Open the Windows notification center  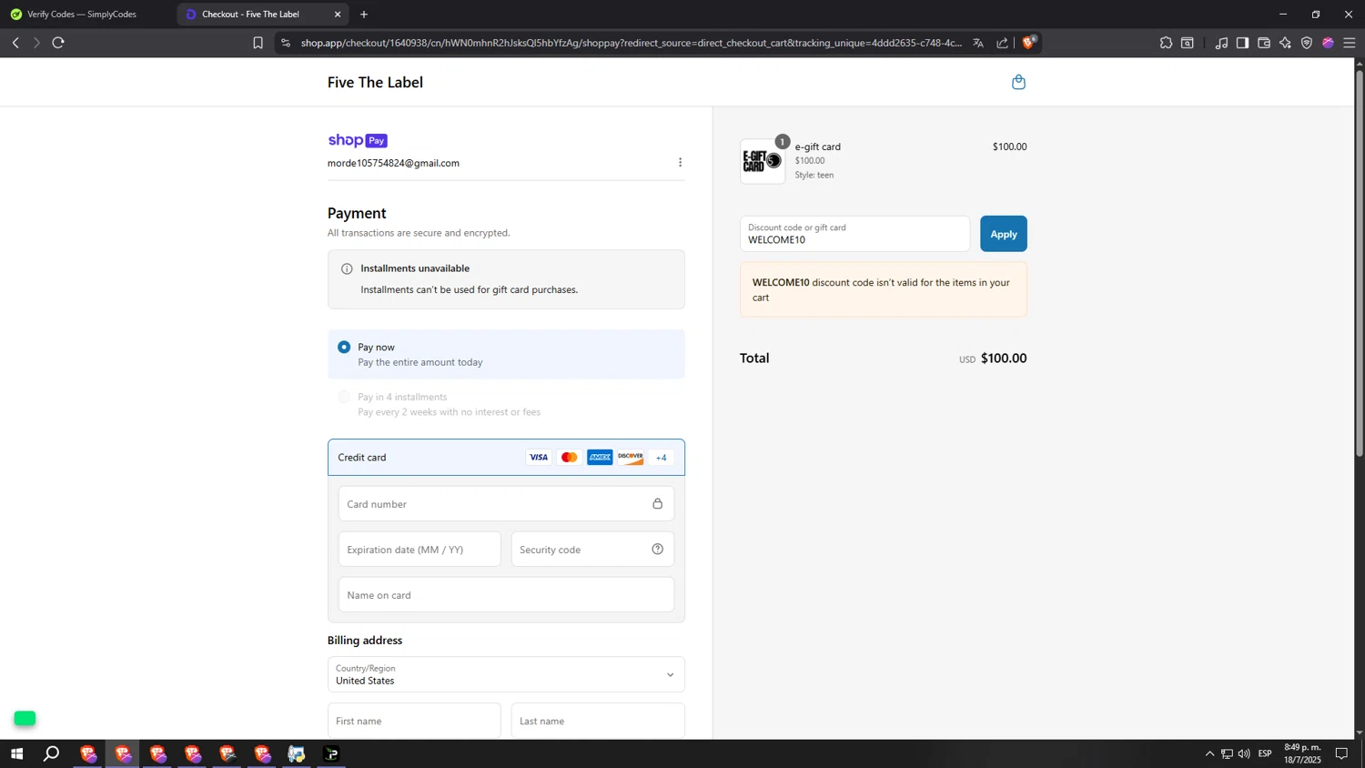pos(1341,753)
